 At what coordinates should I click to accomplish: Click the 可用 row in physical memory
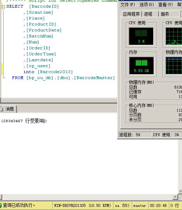point(155,97)
